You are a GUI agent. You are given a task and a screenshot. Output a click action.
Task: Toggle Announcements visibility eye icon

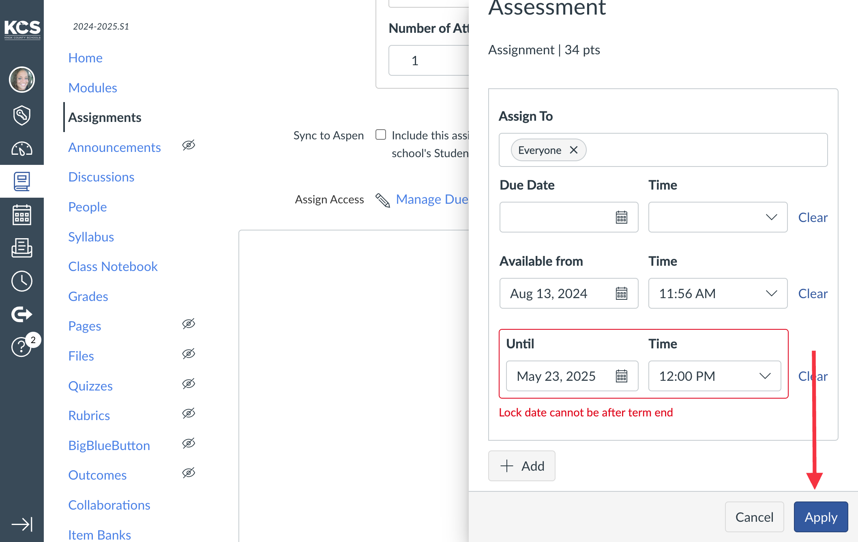(x=189, y=145)
